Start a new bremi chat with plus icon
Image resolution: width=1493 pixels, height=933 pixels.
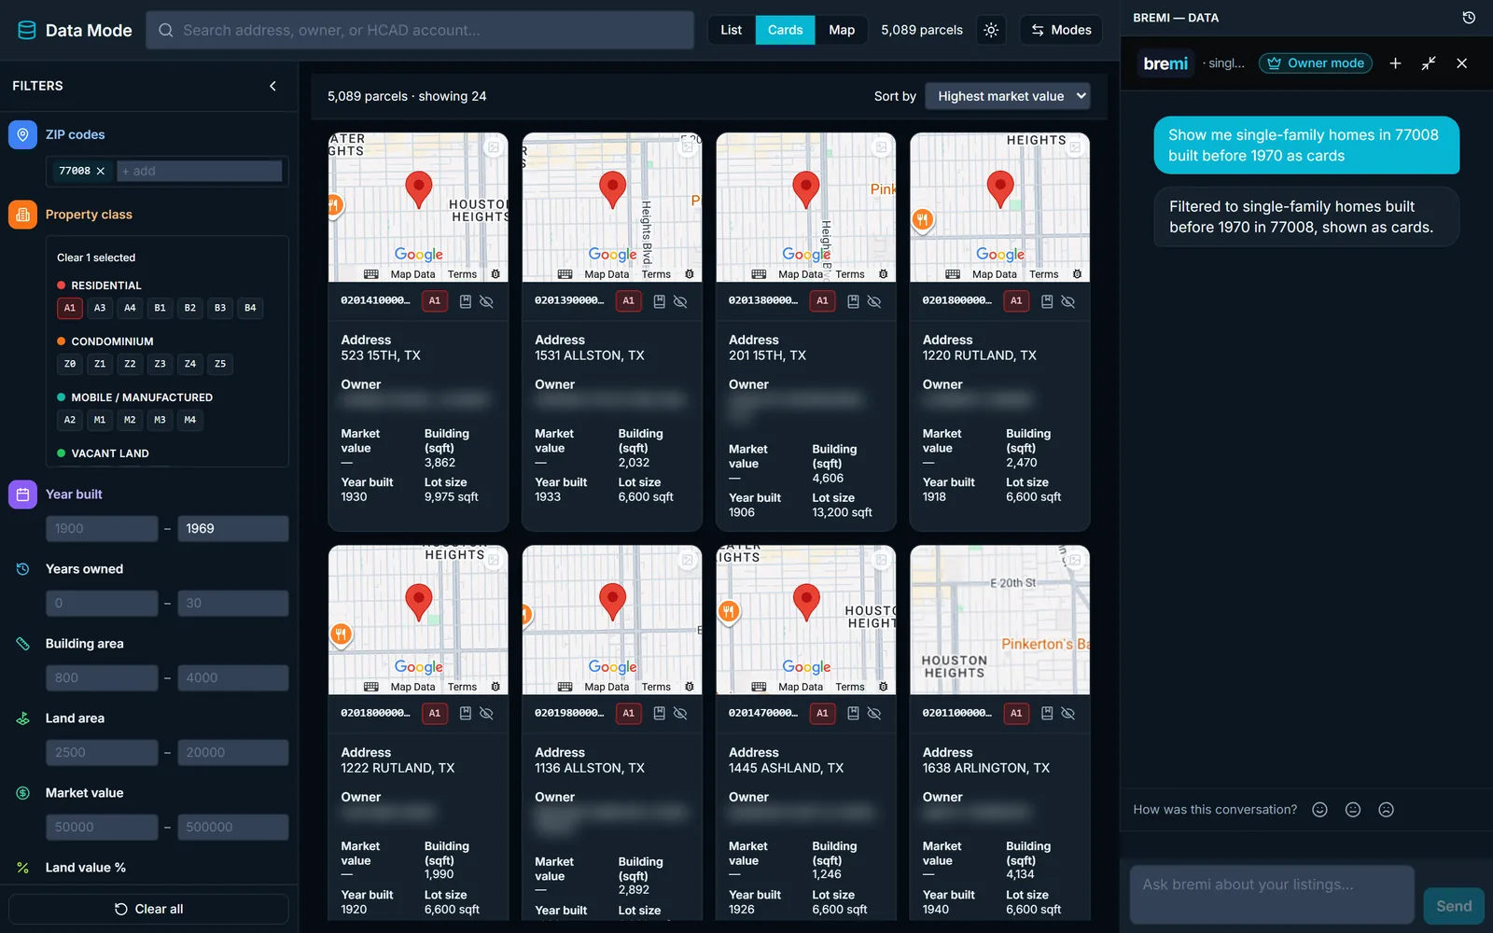(1395, 63)
